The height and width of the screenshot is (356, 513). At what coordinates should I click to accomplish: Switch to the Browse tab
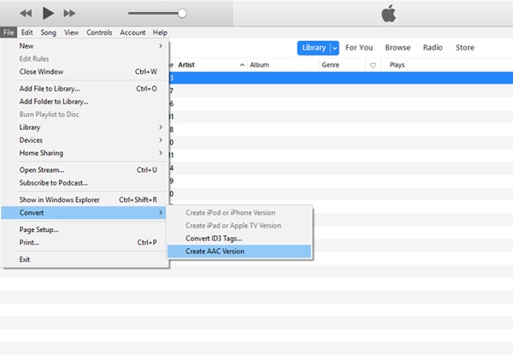(x=398, y=47)
